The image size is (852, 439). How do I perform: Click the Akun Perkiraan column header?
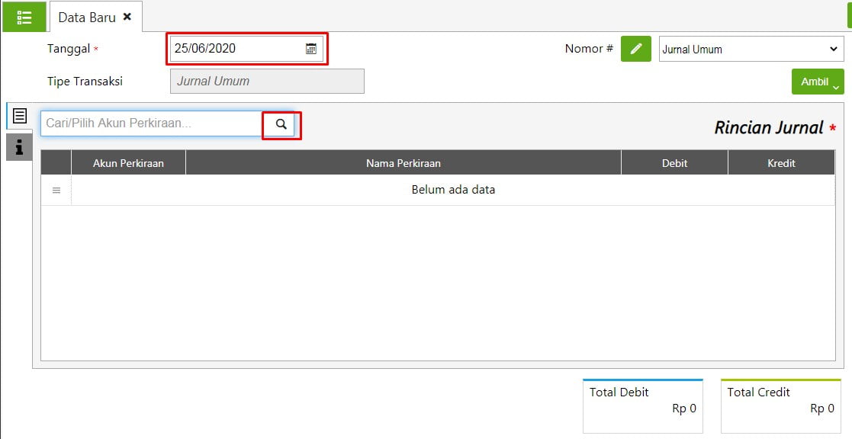click(128, 163)
